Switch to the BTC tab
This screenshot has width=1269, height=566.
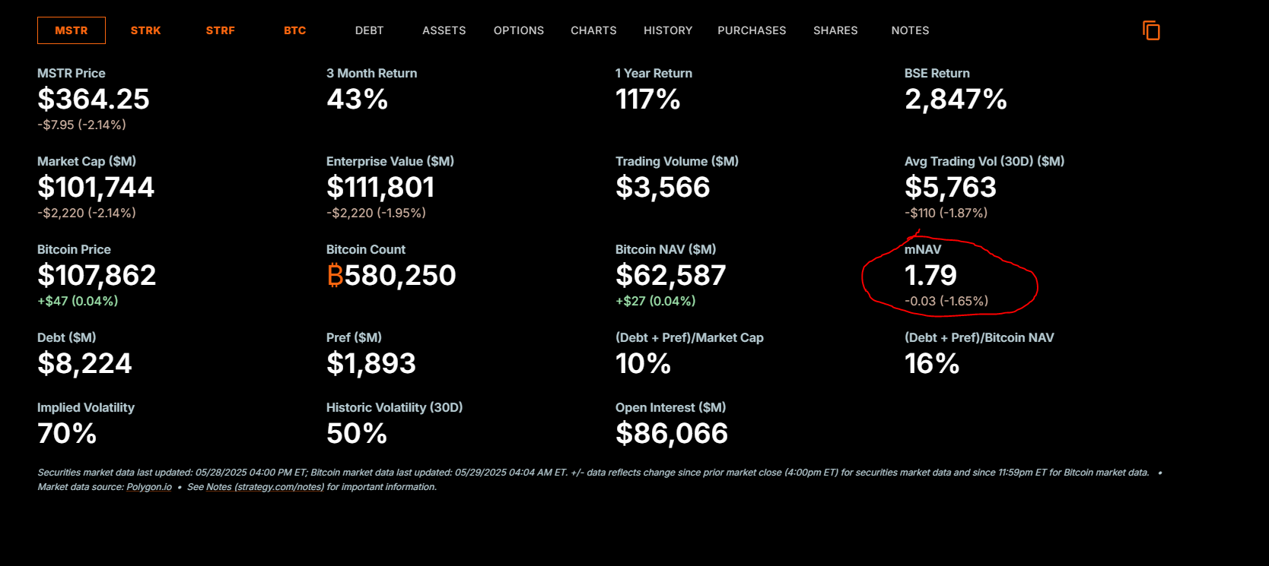295,30
